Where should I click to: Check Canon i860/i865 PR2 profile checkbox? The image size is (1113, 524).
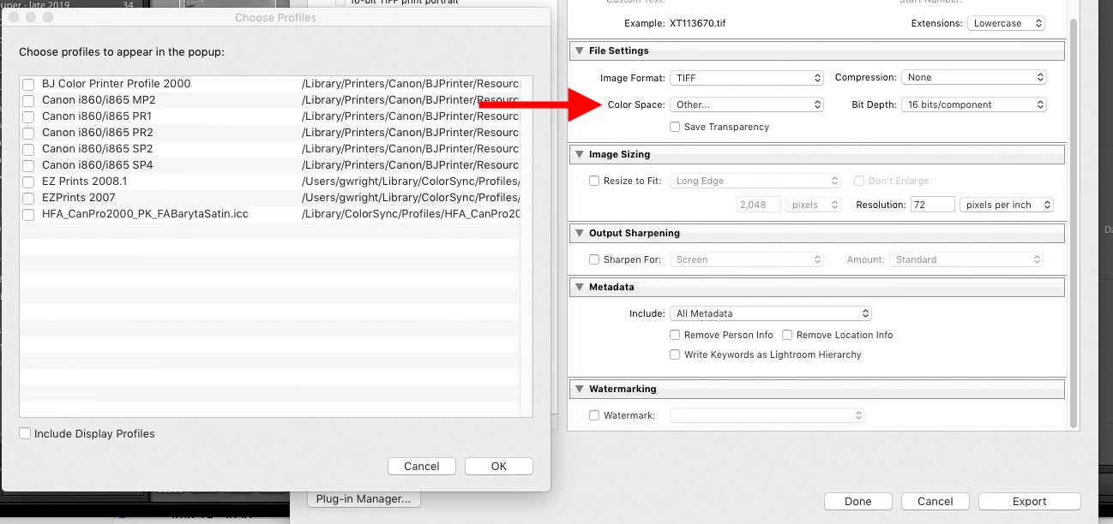point(28,133)
